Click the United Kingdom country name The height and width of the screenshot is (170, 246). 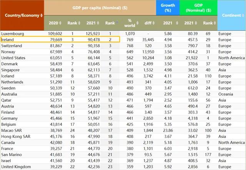click(x=15, y=167)
